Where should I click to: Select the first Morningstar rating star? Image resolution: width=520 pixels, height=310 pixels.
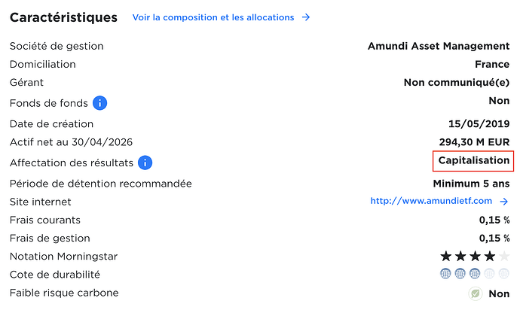(446, 256)
